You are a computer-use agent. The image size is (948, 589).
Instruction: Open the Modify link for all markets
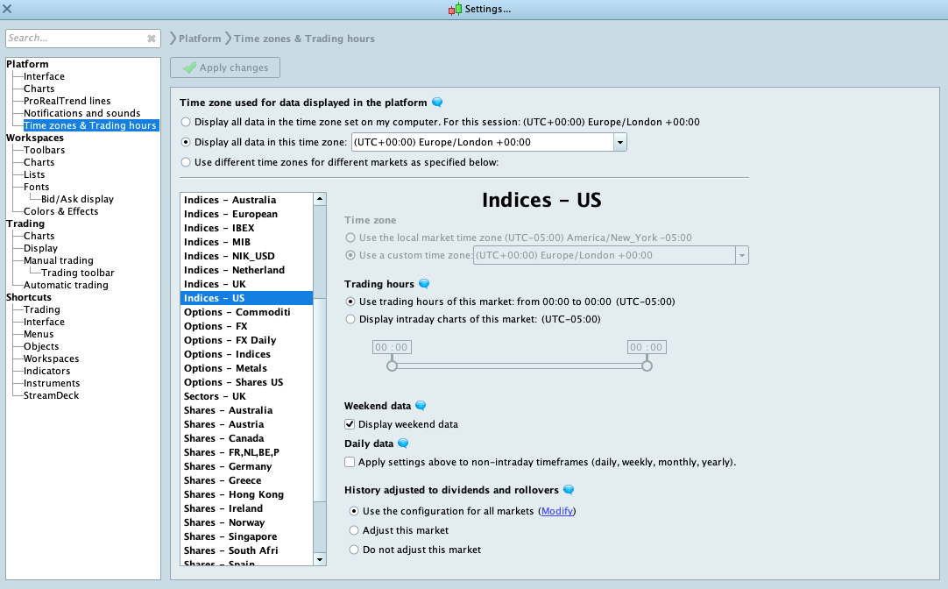coord(557,511)
